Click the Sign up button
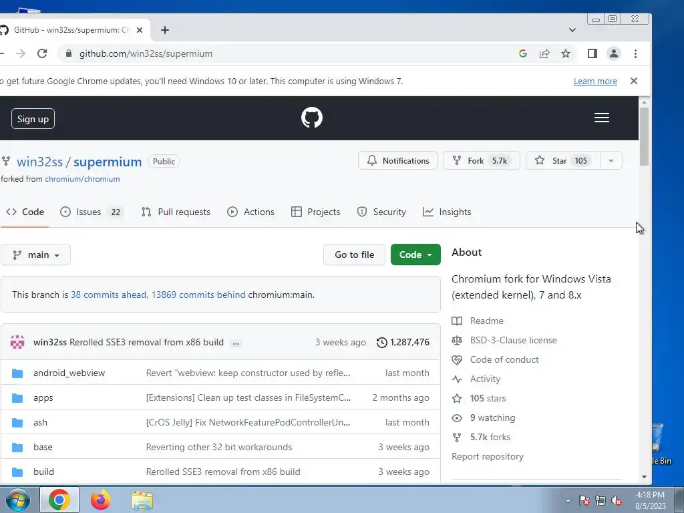The height and width of the screenshot is (513, 684). point(33,119)
